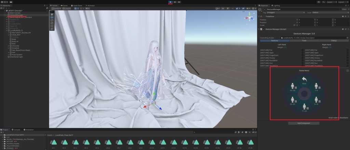Select Debug tab in Gesture Manager
The image size is (350, 150).
click(334, 41)
